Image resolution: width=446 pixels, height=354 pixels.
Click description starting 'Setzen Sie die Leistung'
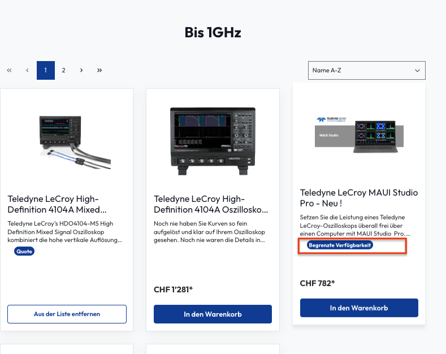coord(355,226)
